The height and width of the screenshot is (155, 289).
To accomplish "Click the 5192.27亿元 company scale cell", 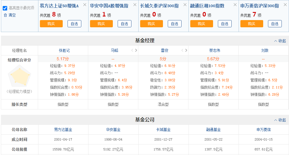I will (x=113, y=149).
